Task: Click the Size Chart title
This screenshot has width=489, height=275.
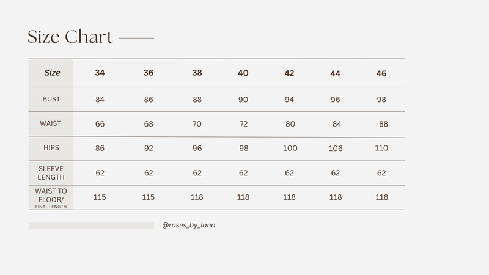Action: 70,37
